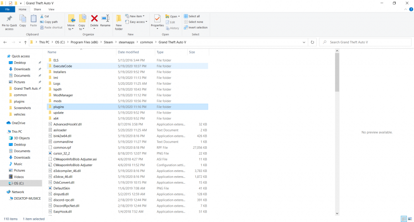The width and height of the screenshot is (414, 222).
Task: Click Select all in ribbon
Action: click(194, 16)
